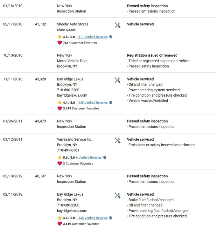217x229 pixels.
Task: Open 1,135 Verified Reviews under the 11/11/2010 entry
Action: [x=92, y=103]
